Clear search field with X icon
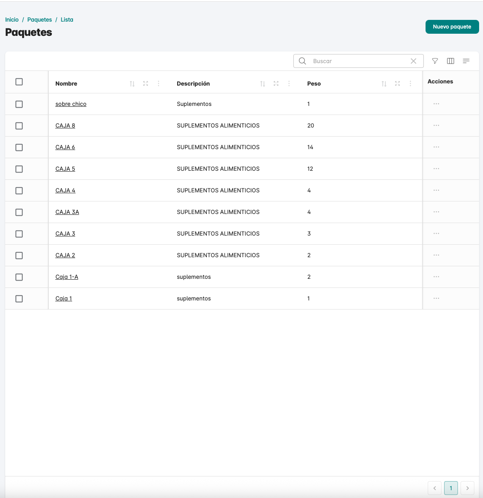 tap(413, 61)
